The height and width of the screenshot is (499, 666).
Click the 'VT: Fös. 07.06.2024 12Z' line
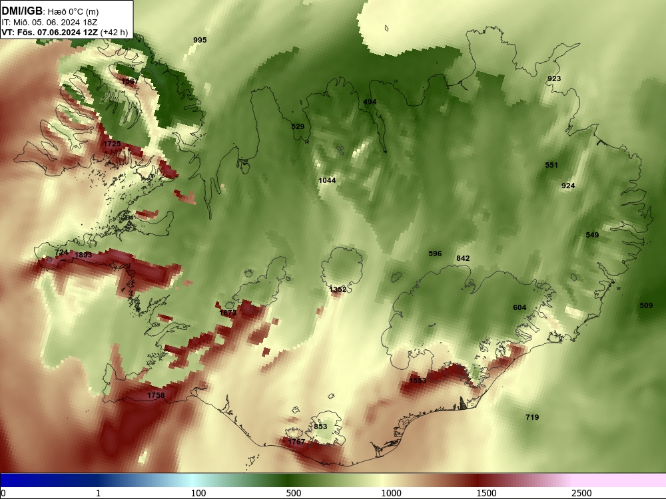tap(50, 32)
